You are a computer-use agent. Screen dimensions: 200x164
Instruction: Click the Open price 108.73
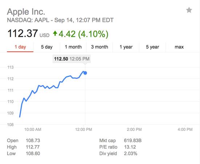33,140
